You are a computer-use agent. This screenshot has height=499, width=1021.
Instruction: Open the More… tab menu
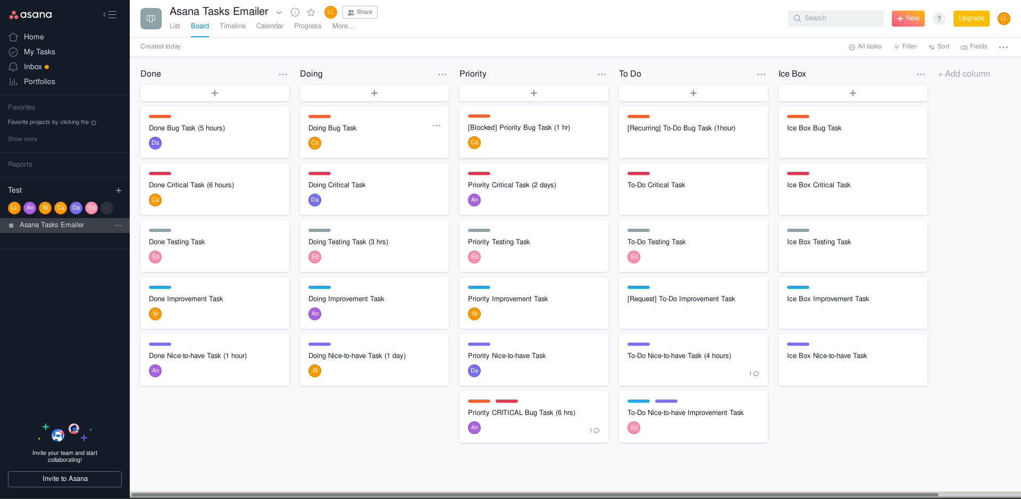pos(343,26)
